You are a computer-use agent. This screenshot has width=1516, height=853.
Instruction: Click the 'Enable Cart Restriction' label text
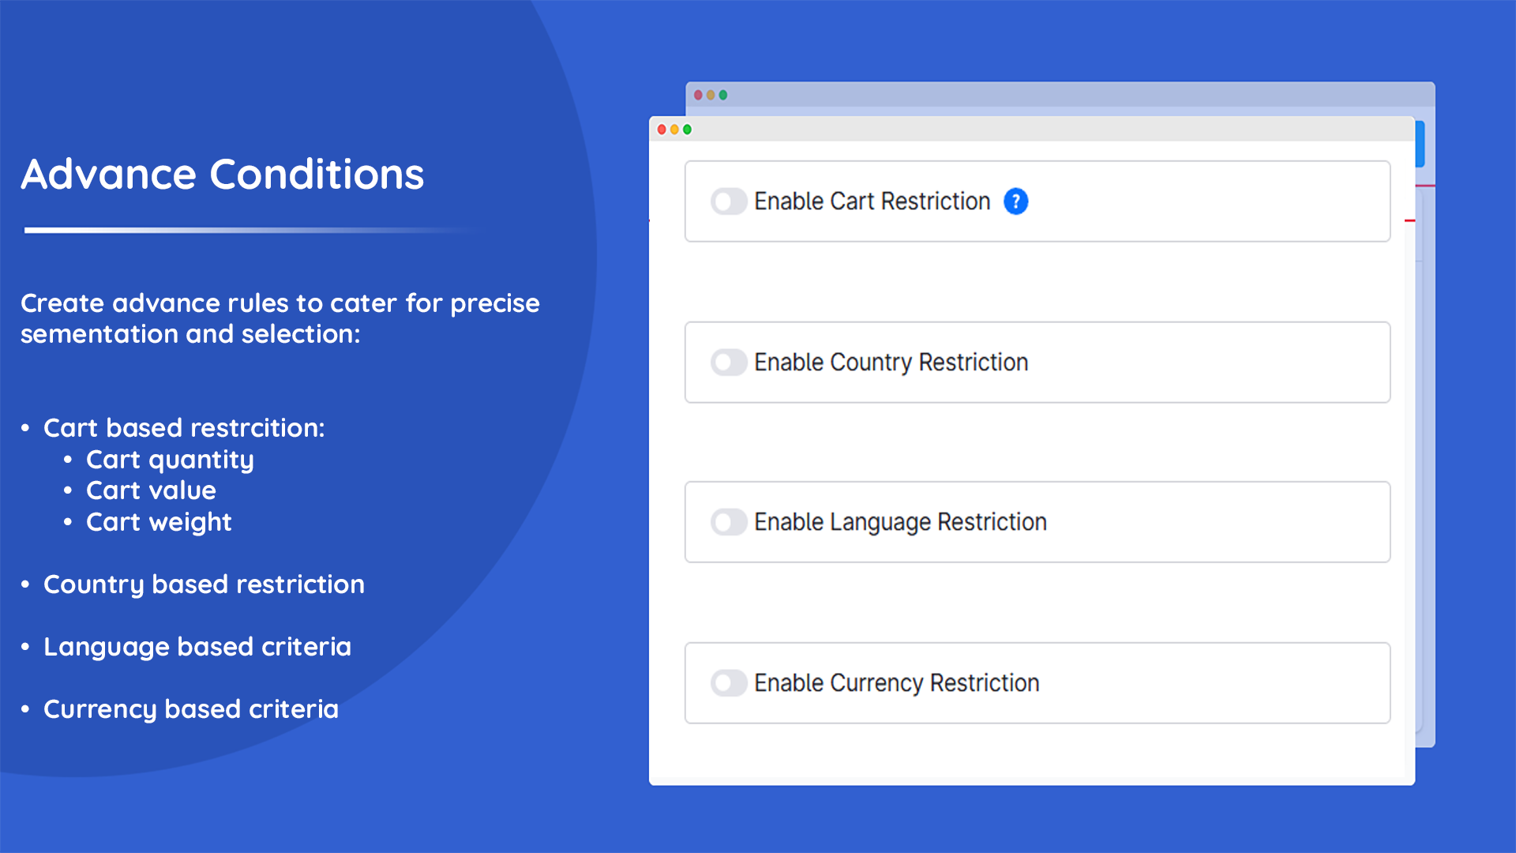click(872, 201)
